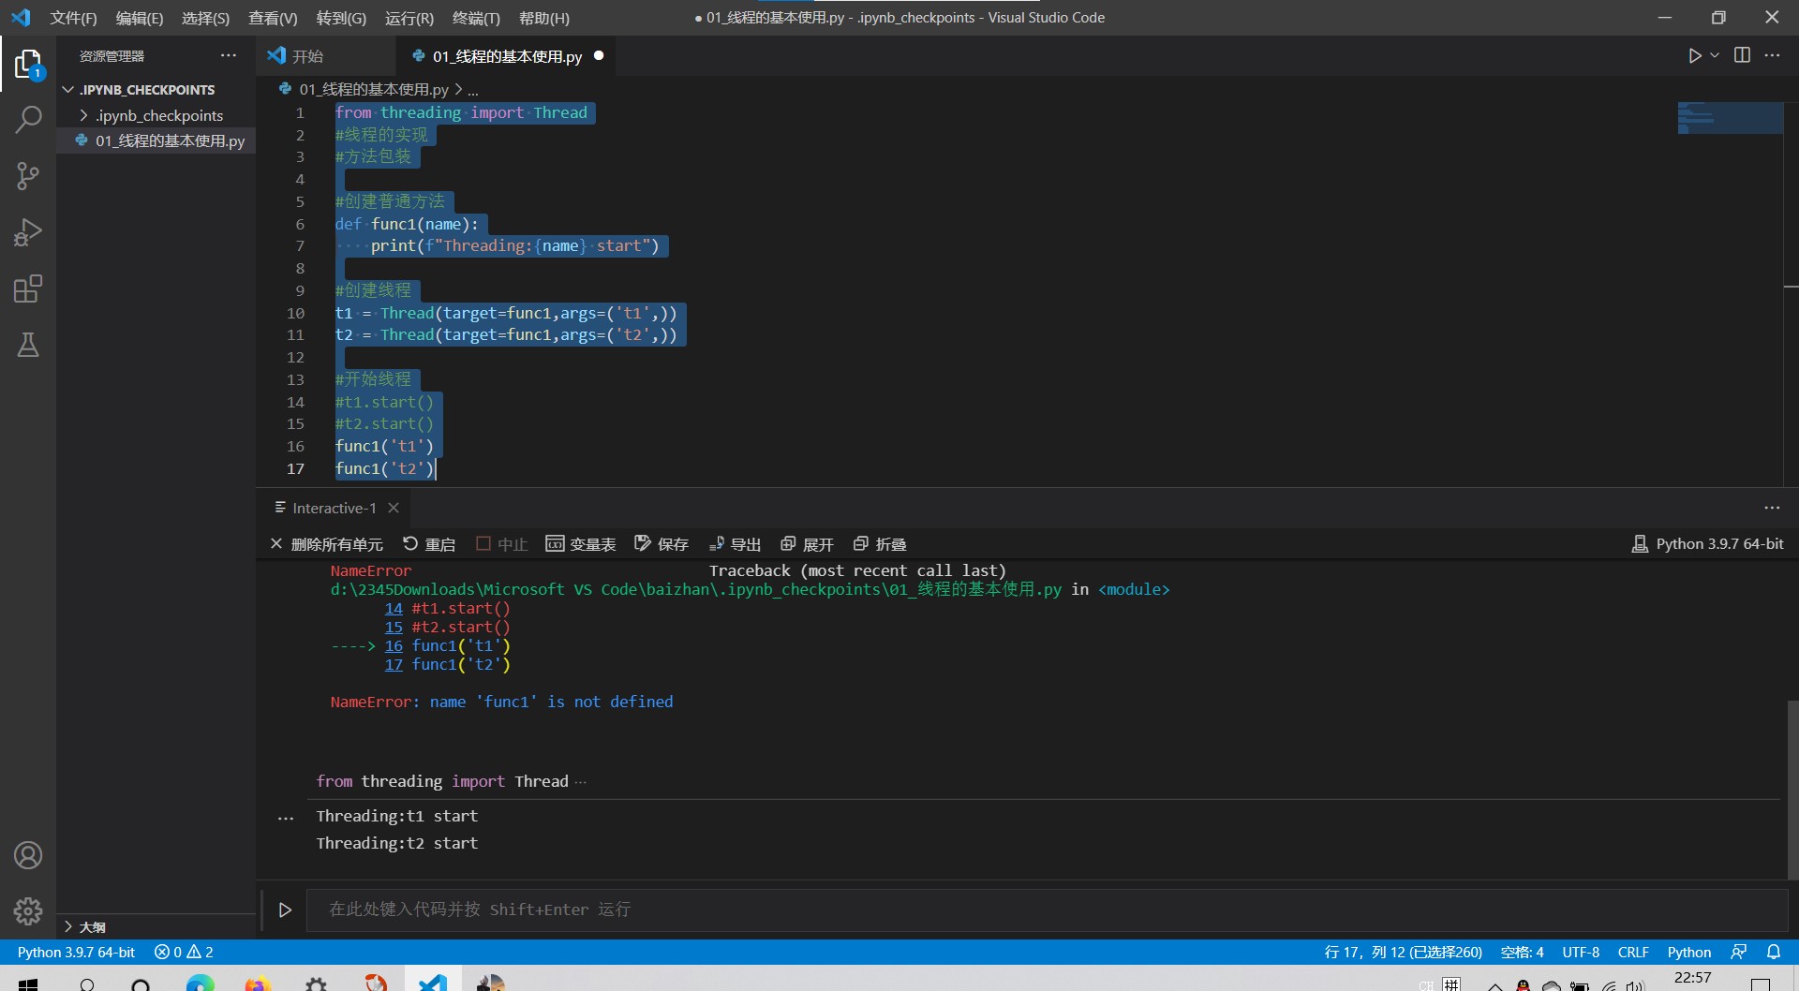Open the 编辑(E) menu
This screenshot has width=1799, height=991.
[139, 18]
